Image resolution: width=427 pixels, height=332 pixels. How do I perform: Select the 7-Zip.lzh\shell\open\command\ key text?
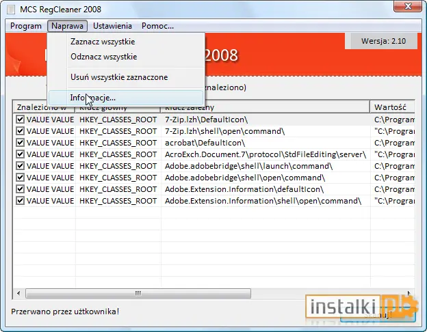click(224, 131)
